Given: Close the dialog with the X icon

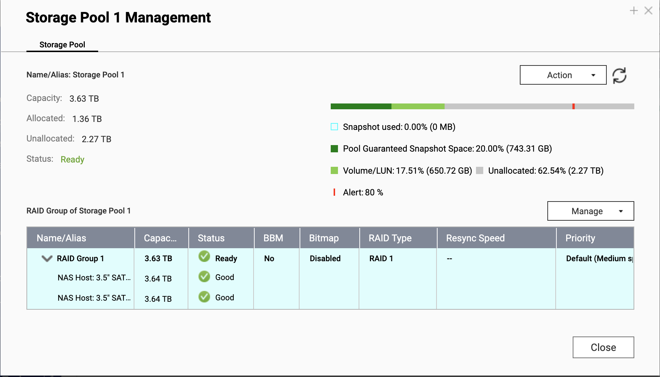Looking at the screenshot, I should click(648, 10).
